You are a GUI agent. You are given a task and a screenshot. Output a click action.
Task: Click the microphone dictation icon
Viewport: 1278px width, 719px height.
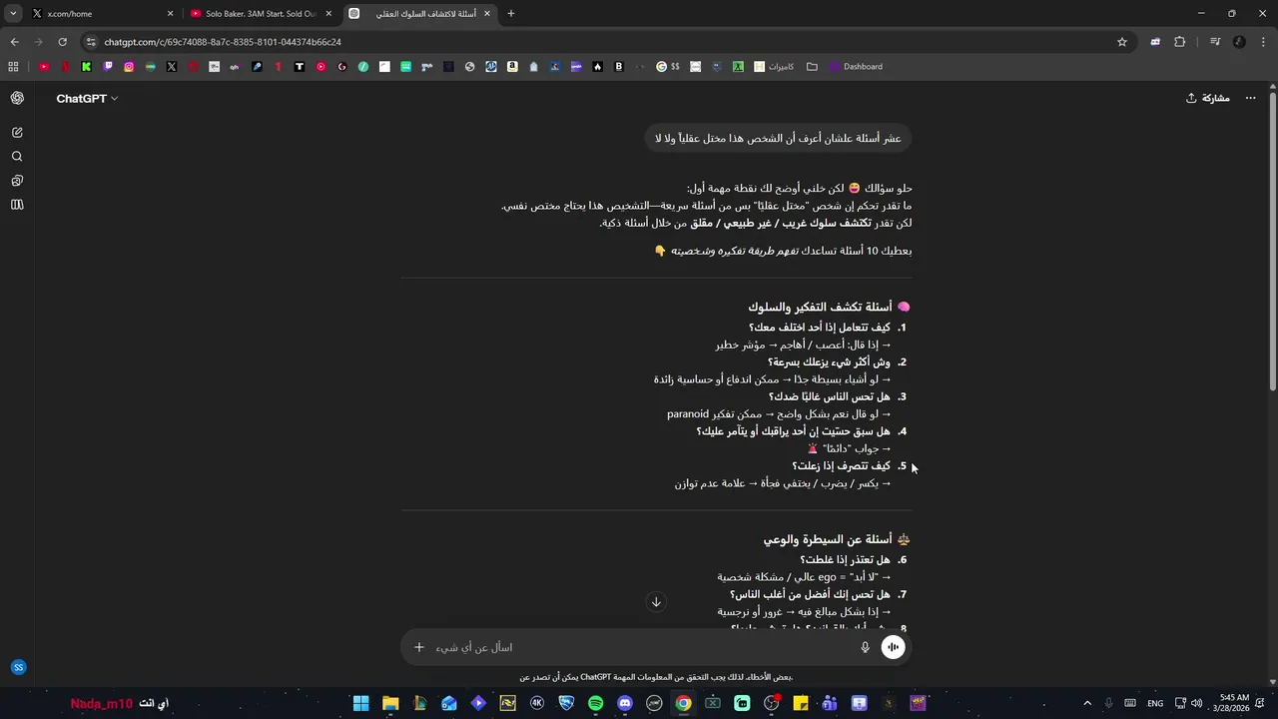(865, 647)
